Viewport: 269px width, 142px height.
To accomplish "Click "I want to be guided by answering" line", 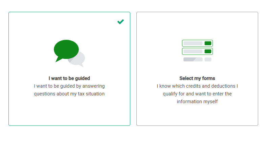I will click(69, 86).
